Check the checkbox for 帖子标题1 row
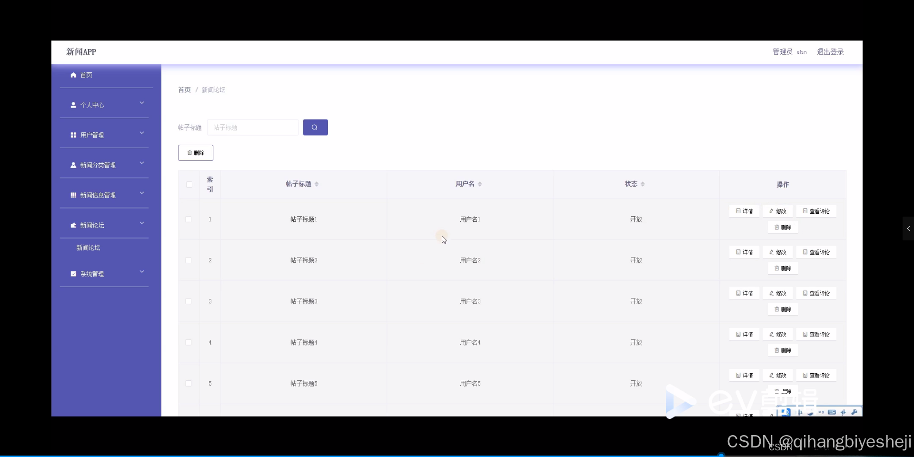The height and width of the screenshot is (457, 914). [x=188, y=219]
